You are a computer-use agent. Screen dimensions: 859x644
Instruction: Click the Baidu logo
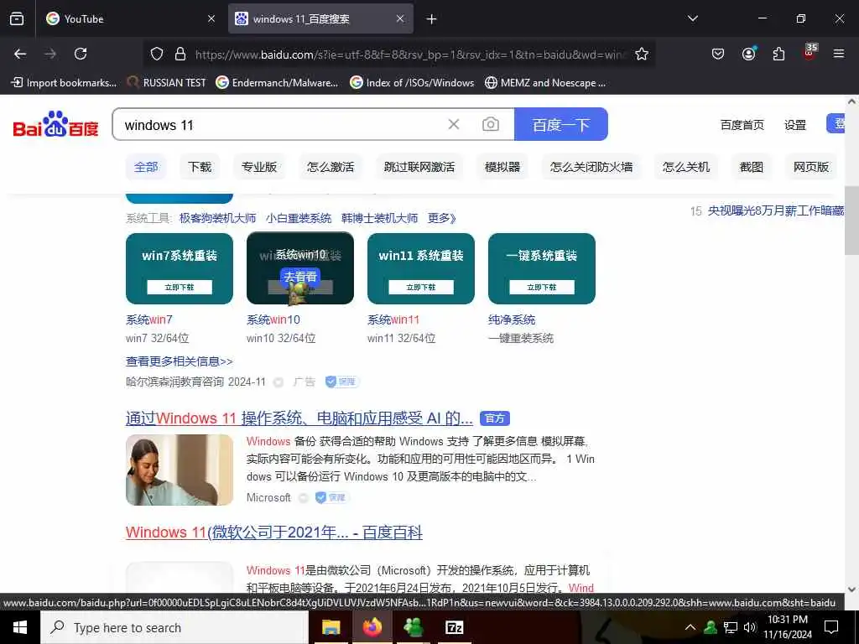pos(56,124)
